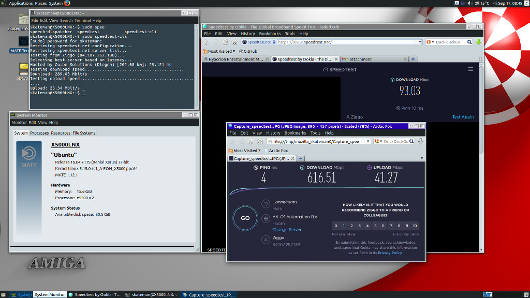Open search engine dropdown in Faded Orb
The height and width of the screenshot is (298, 530).
click(x=430, y=42)
